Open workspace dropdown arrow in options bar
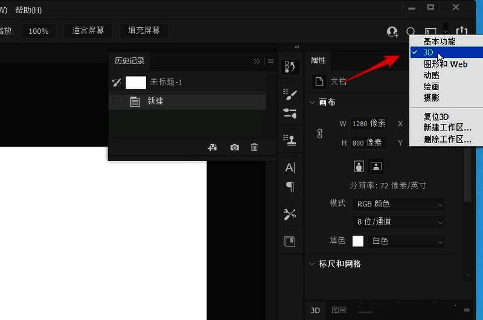Viewport: 483px width, 320px height. pyautogui.click(x=446, y=31)
